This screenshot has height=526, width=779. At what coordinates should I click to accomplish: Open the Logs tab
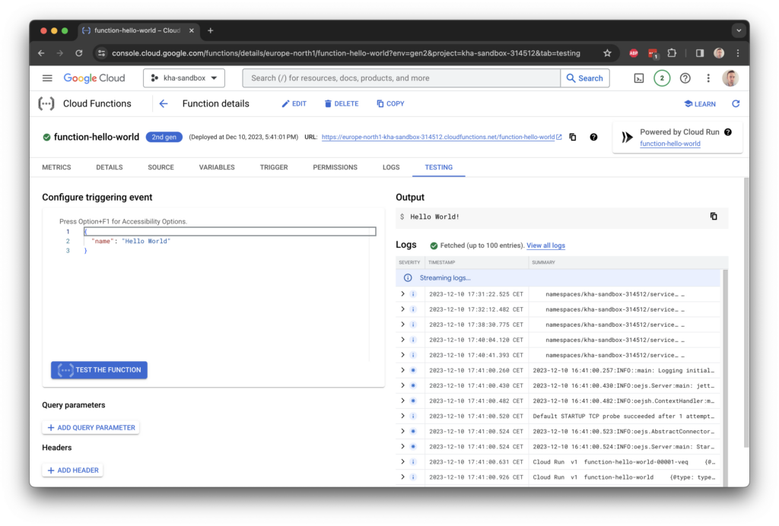tap(391, 167)
